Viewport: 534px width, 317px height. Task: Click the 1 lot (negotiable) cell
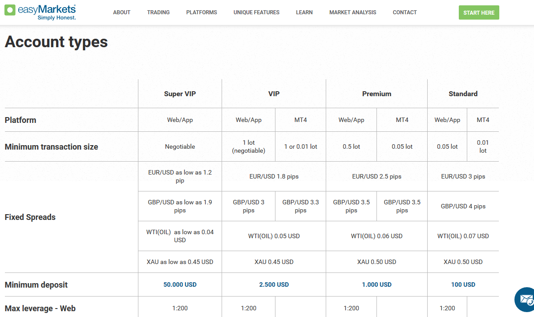(248, 146)
